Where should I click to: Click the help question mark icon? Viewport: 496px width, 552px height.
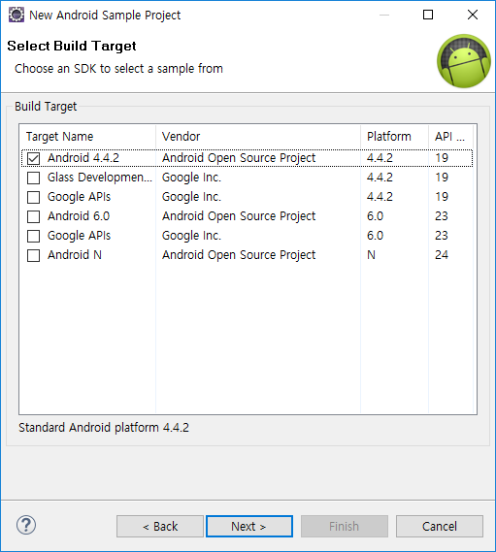click(26, 525)
